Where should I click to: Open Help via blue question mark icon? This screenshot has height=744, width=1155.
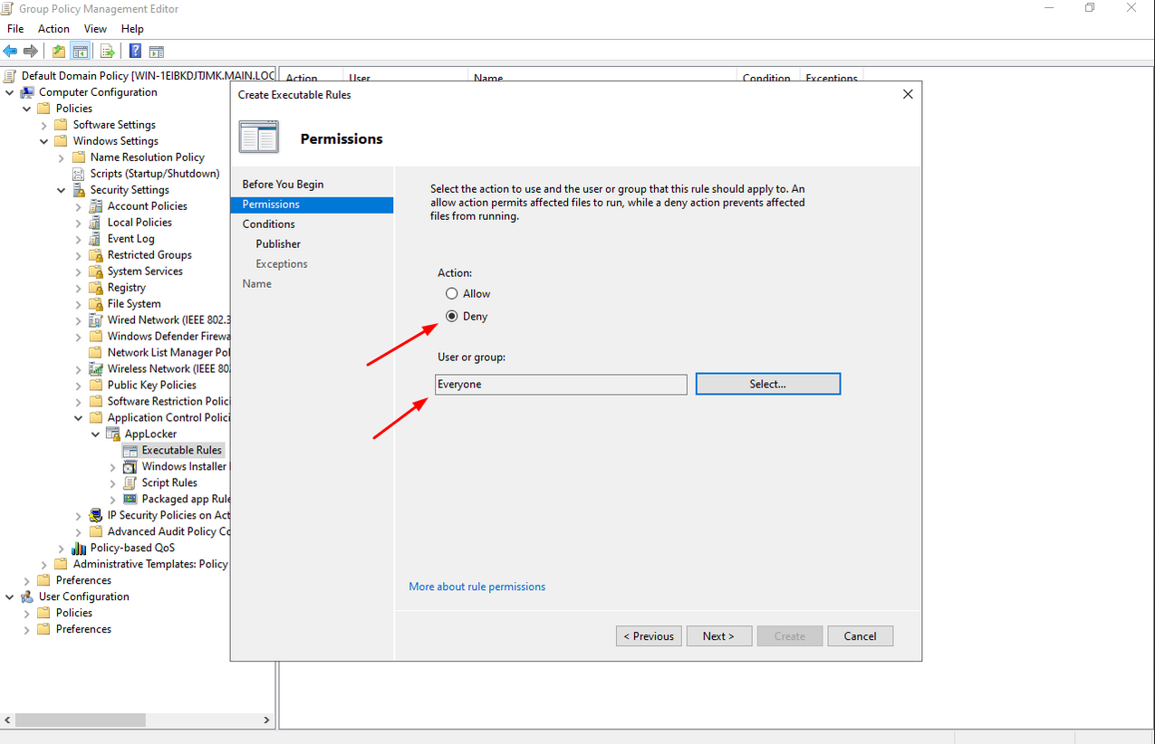135,52
